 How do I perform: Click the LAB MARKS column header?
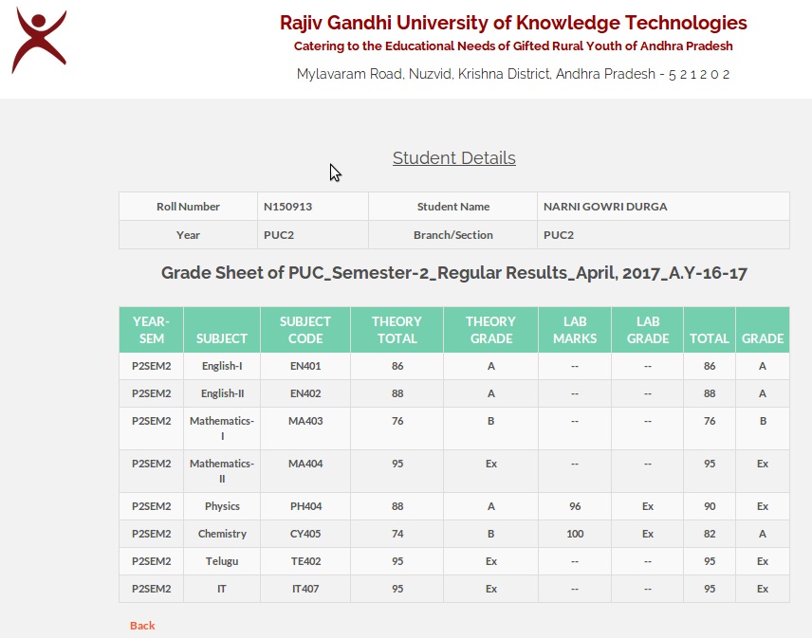click(x=575, y=330)
